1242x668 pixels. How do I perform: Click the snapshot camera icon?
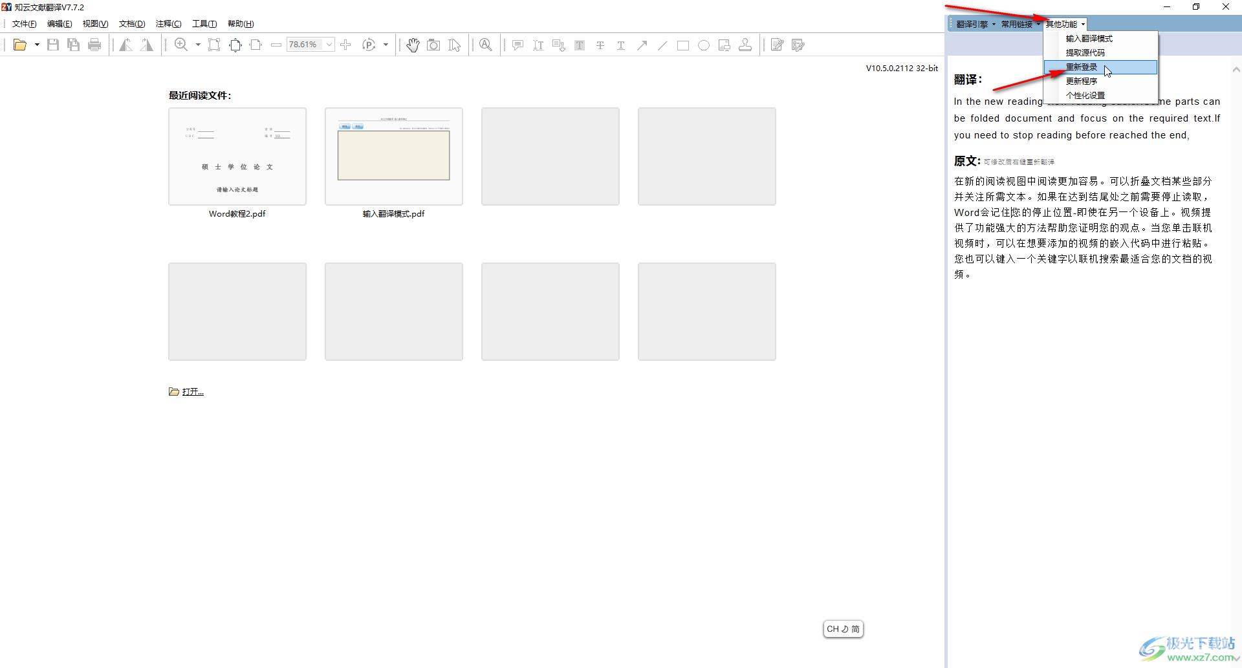coord(433,45)
